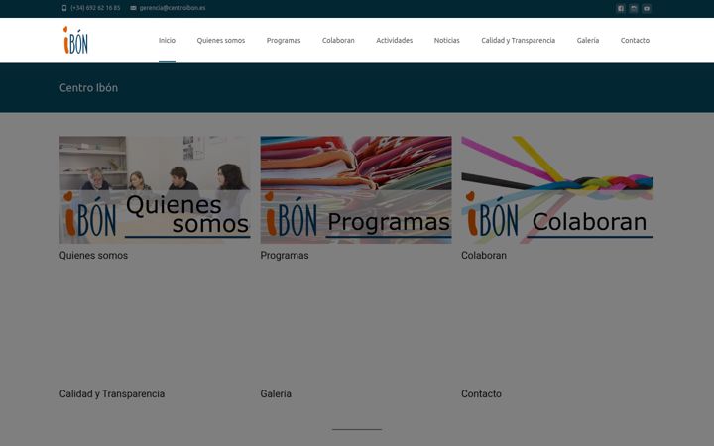The image size is (714, 446).
Task: Open Contacto in navigation bar
Action: [x=635, y=40]
